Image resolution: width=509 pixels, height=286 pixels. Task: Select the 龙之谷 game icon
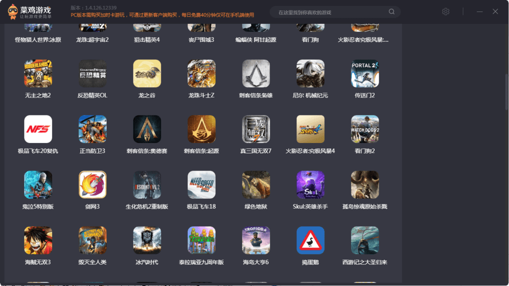click(147, 73)
